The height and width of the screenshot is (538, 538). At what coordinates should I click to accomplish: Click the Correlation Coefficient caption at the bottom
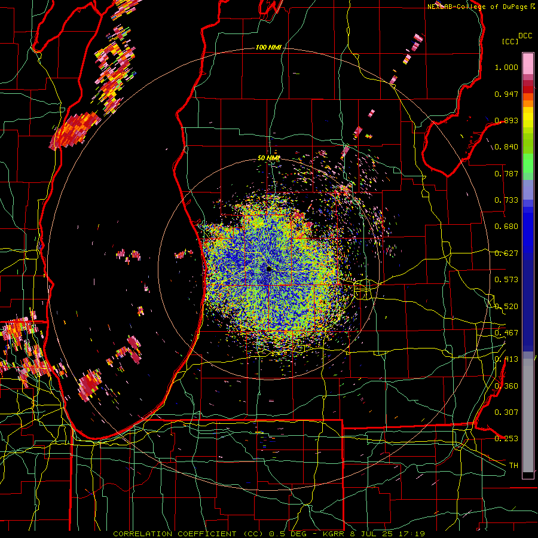pos(268,534)
